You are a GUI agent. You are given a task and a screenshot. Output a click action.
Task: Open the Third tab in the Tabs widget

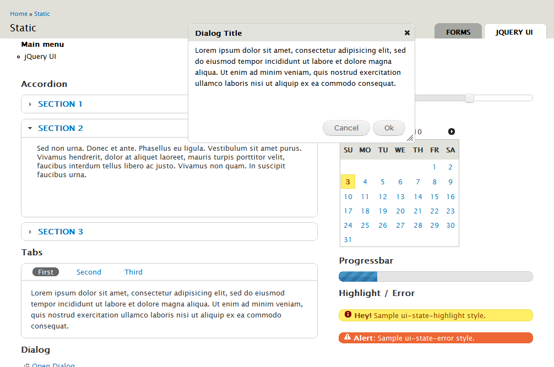[x=133, y=272]
